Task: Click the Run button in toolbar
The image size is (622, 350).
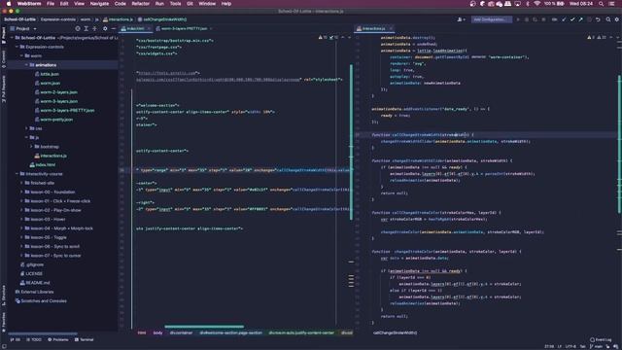Action: click(518, 19)
